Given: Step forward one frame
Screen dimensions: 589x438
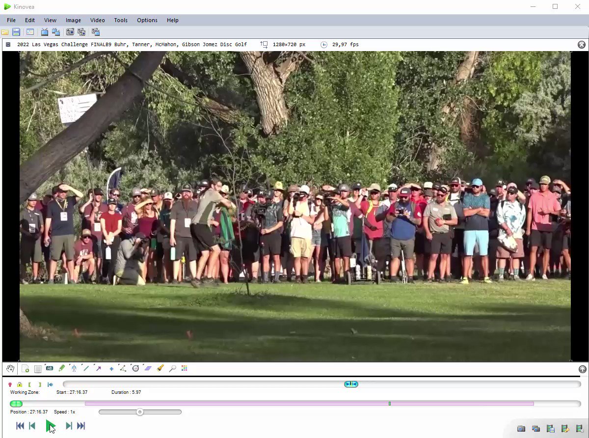Looking at the screenshot, I should (x=69, y=426).
